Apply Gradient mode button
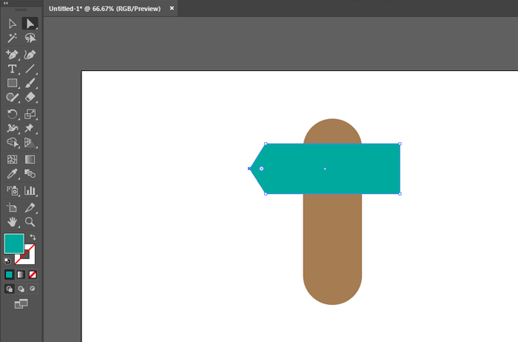Screen dimensions: 518x342 (x=21, y=275)
